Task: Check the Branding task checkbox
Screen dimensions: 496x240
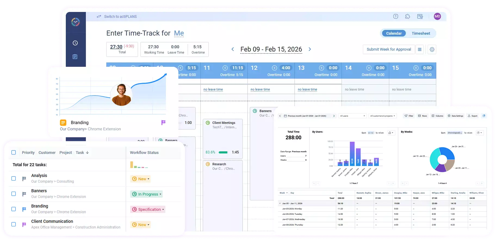Action: click(14, 209)
